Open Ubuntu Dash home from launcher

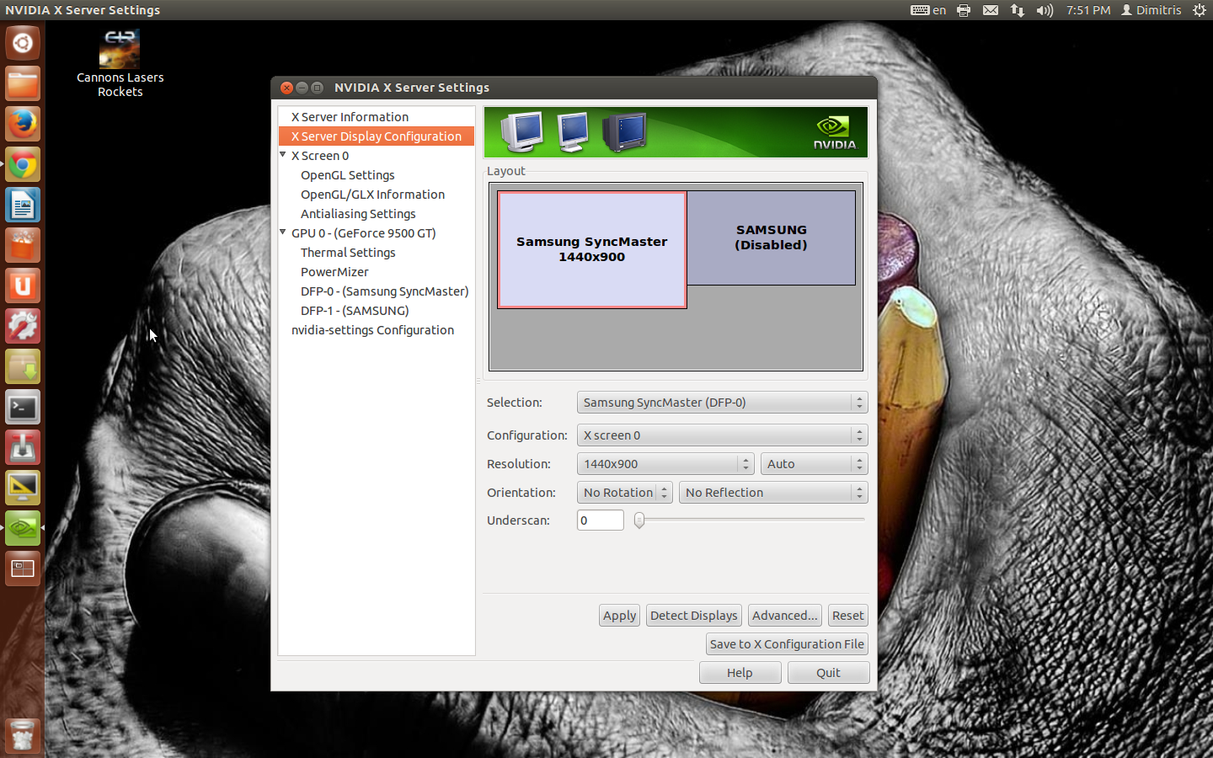[x=23, y=43]
